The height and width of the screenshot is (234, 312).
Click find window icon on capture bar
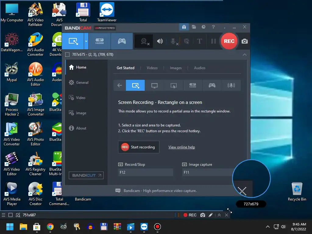pyautogui.click(x=18, y=215)
